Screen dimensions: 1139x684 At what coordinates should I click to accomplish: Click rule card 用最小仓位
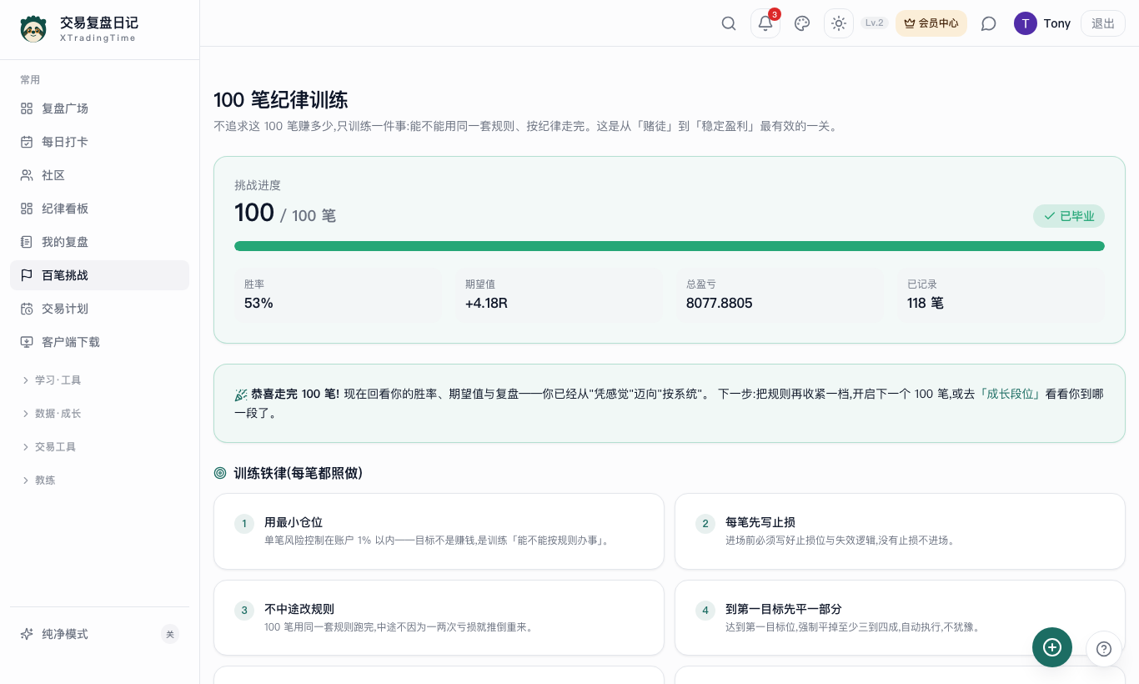click(439, 531)
